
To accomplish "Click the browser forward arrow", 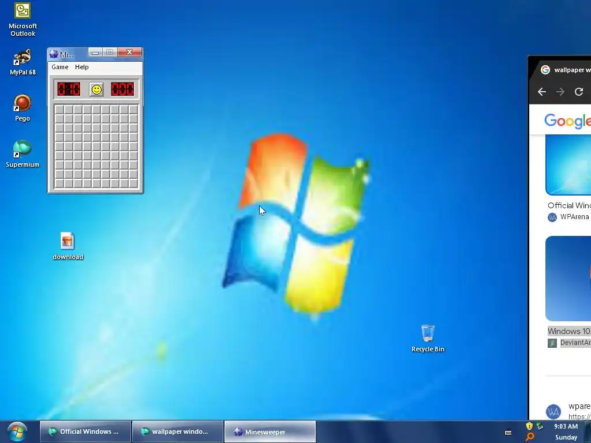I will (x=560, y=92).
